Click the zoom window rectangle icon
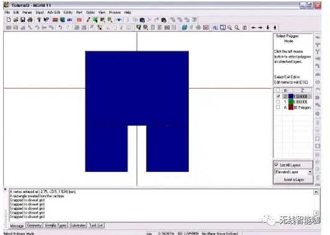 click(x=222, y=27)
